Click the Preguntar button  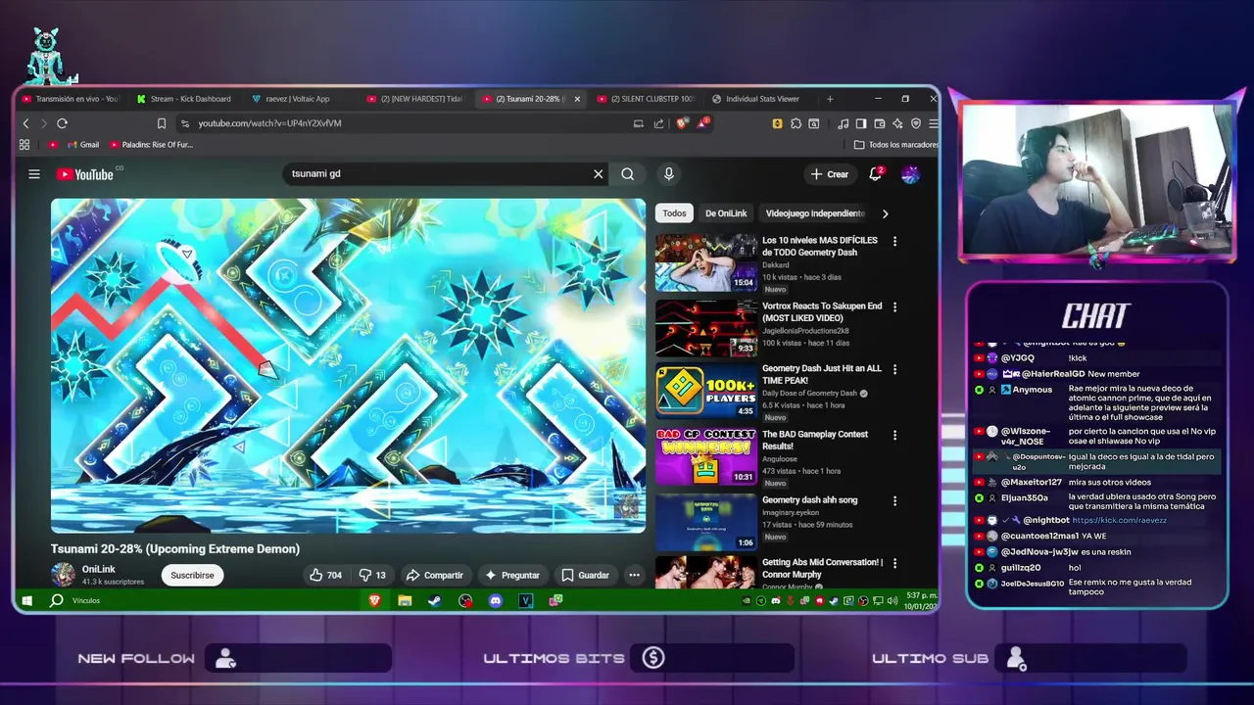point(512,575)
